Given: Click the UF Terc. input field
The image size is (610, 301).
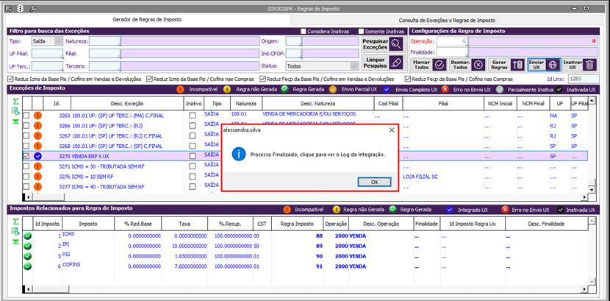Looking at the screenshot, I should pyautogui.click(x=47, y=65).
